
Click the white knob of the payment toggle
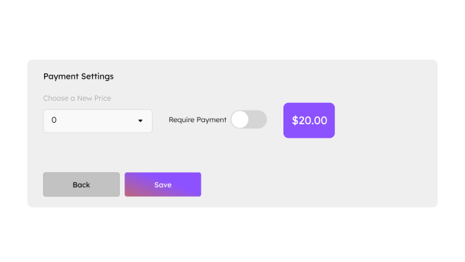[240, 119]
